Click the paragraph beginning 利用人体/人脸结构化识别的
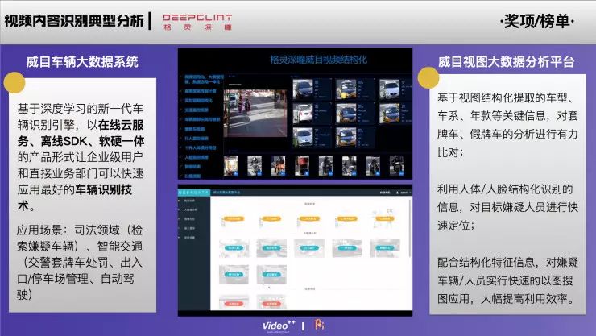 tap(507, 207)
